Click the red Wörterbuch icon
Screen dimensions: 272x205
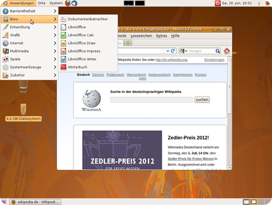tap(64, 67)
